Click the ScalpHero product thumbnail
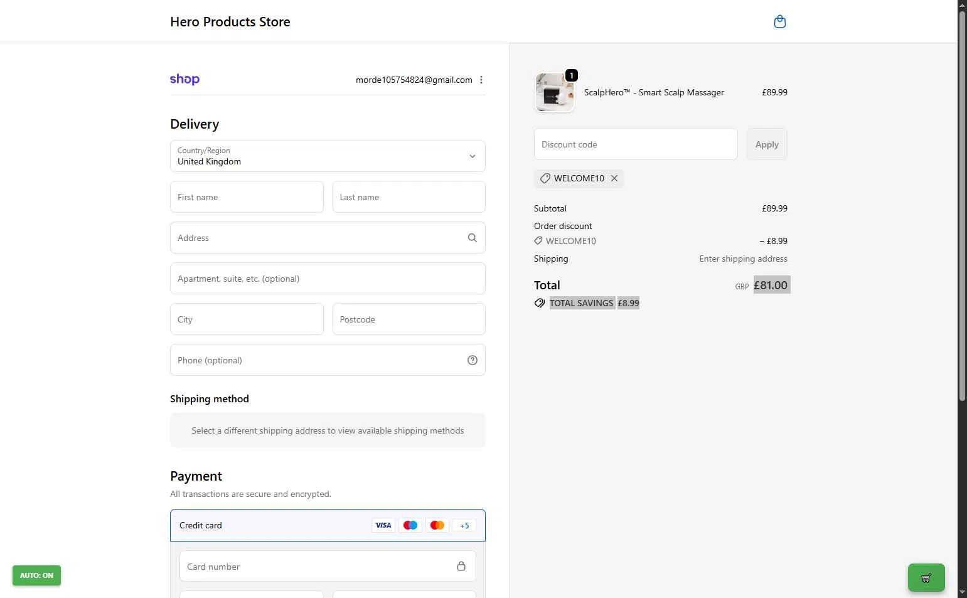Screen dimensions: 967x598 [554, 93]
